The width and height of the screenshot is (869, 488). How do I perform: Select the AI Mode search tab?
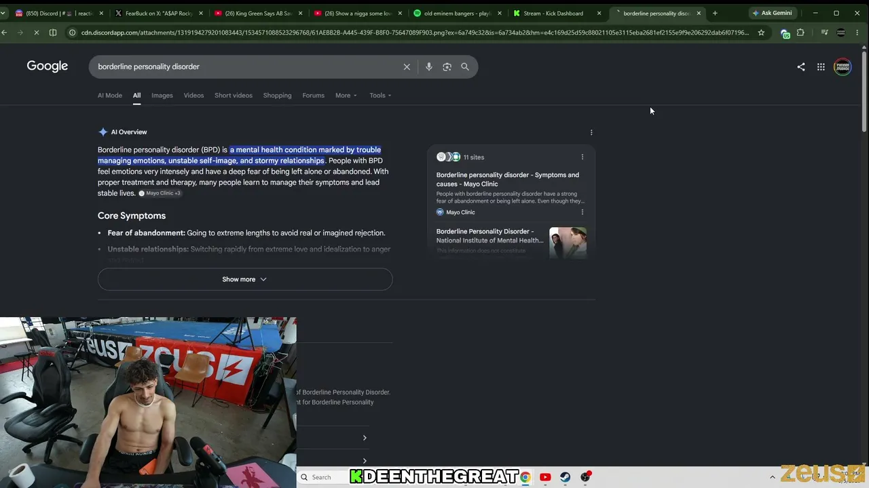[110, 96]
